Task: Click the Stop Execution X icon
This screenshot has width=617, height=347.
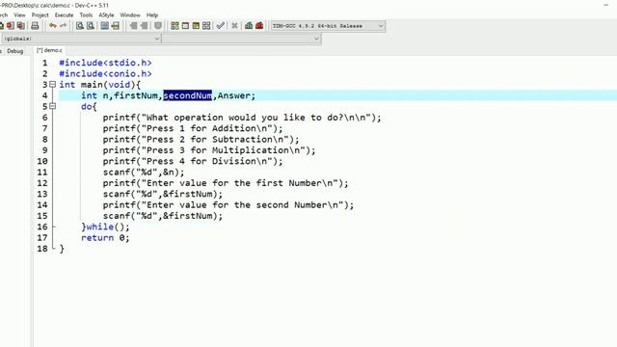Action: [234, 26]
